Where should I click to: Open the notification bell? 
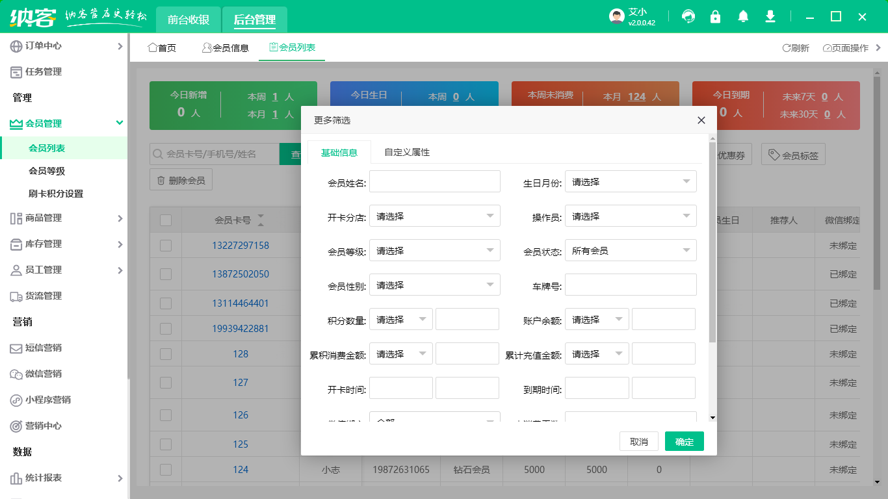click(x=743, y=17)
